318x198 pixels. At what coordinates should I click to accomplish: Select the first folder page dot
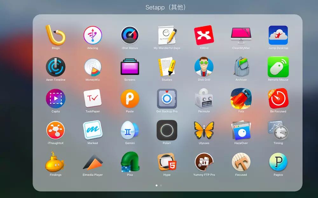156,185
